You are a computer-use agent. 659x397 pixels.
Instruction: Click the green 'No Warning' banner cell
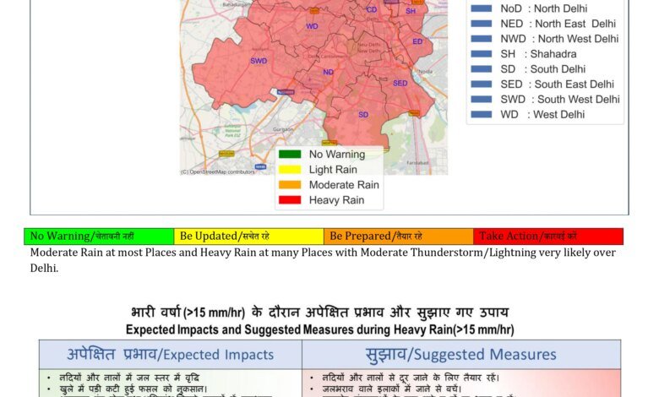pos(99,237)
